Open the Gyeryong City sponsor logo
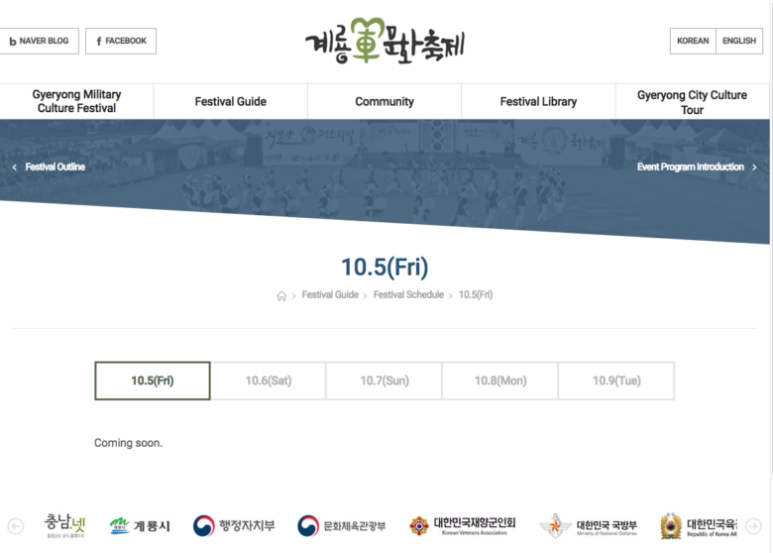This screenshot has width=773, height=553. (140, 525)
